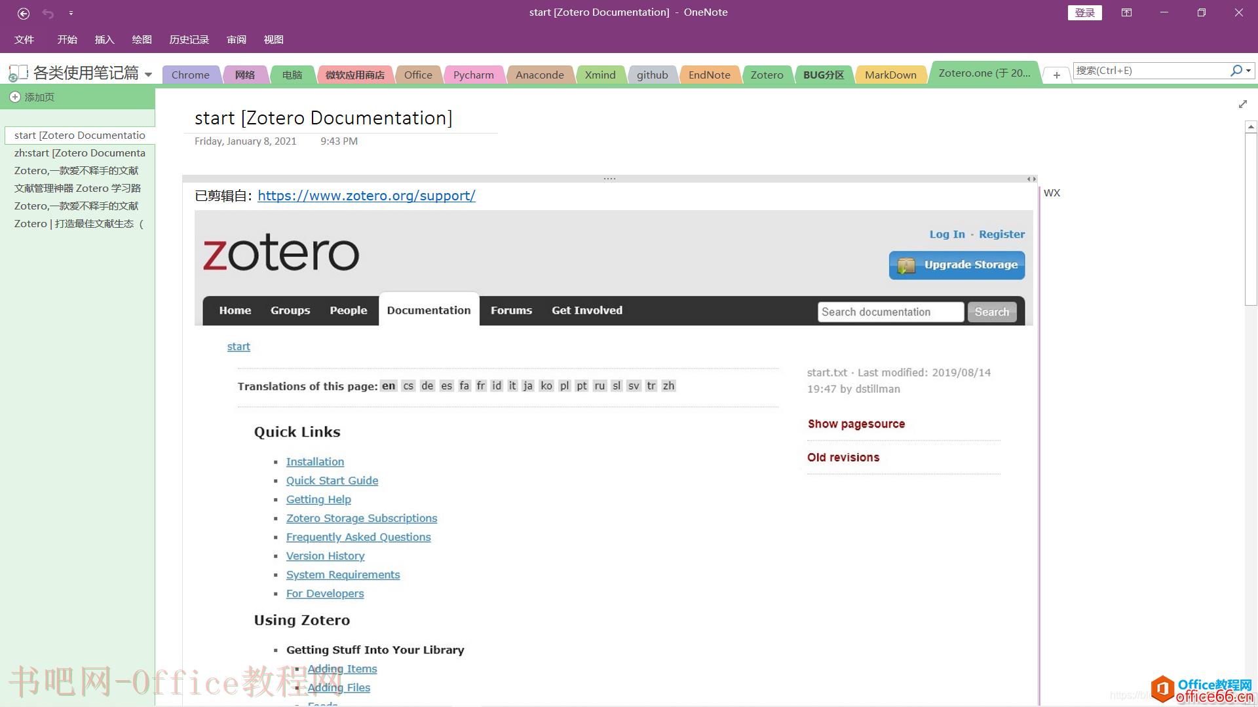Open the Frequently Asked Questions link
The height and width of the screenshot is (707, 1258).
[x=358, y=537]
